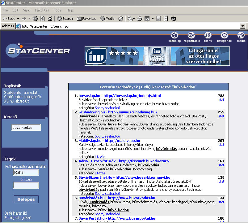Open stat link for Buvárkodás.hu
This screenshot has height=223, width=248.
tap(221, 202)
